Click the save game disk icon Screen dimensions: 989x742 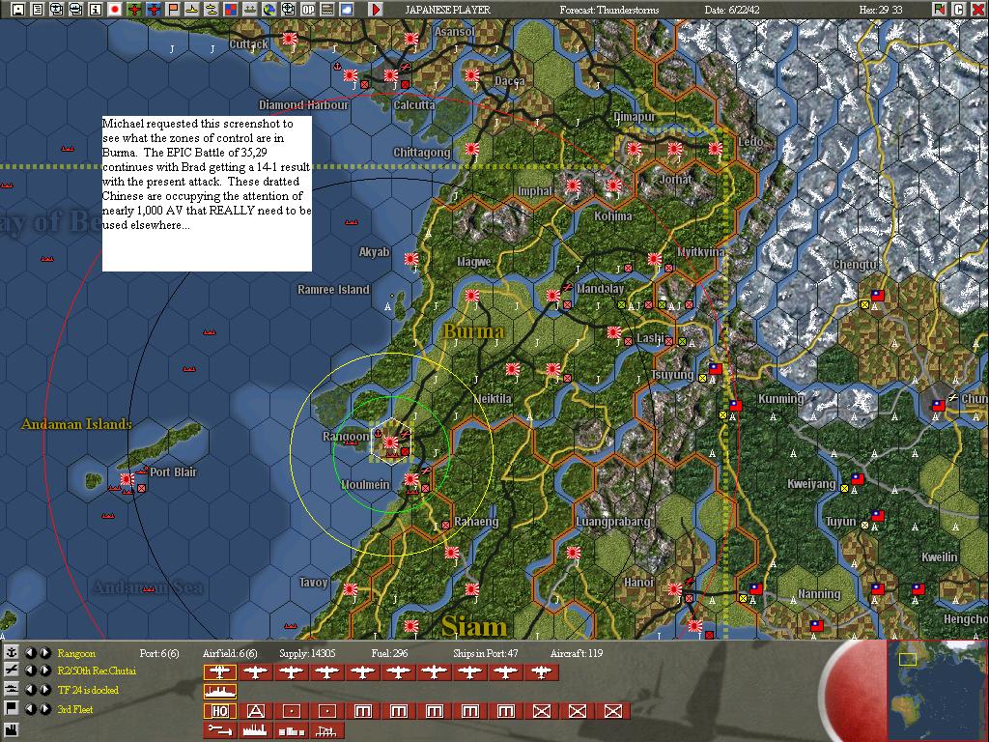18,9
